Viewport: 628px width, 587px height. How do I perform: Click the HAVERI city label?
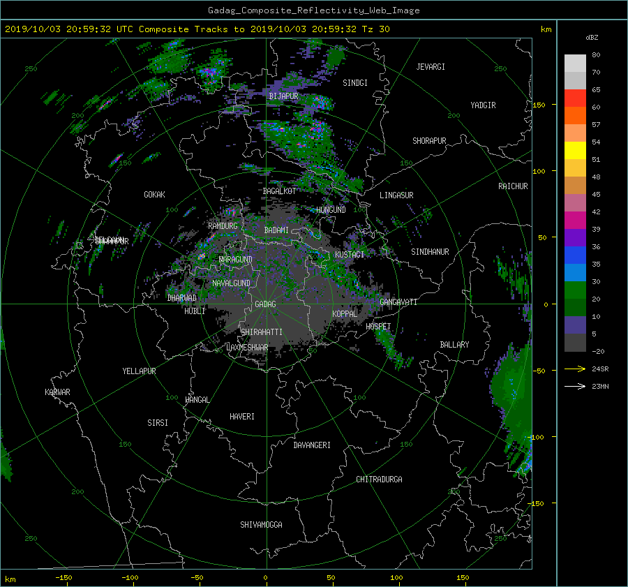(242, 417)
